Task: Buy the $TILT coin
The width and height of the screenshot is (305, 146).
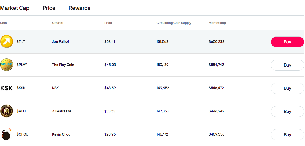Action: tap(287, 42)
